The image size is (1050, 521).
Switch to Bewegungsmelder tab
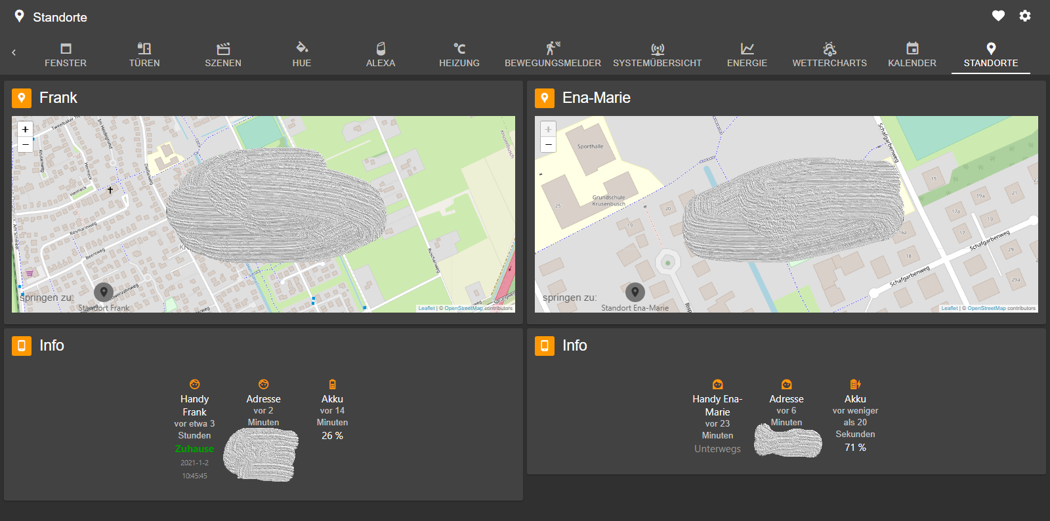point(553,55)
